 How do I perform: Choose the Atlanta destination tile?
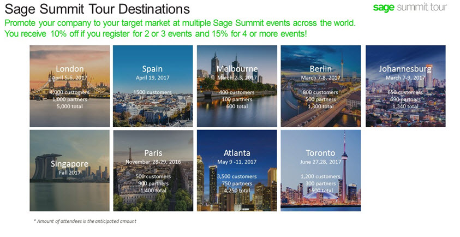coord(237,170)
